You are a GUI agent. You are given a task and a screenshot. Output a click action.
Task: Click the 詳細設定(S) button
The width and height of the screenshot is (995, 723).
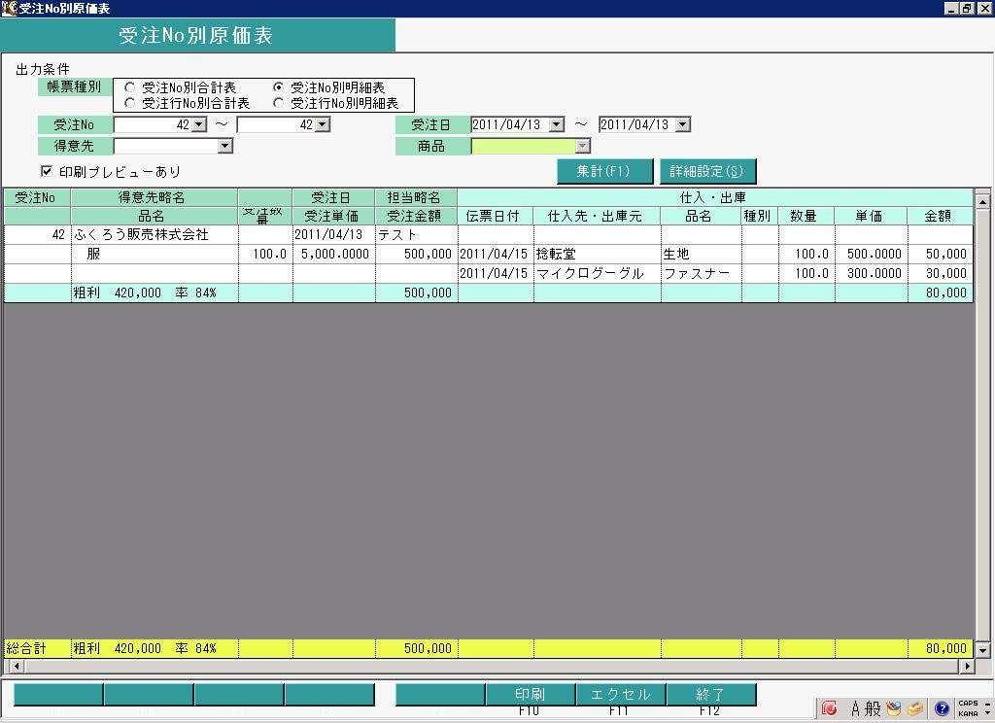(x=707, y=171)
